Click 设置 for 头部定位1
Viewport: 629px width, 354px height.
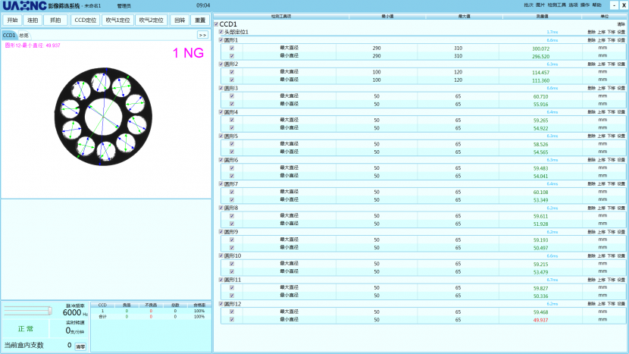(x=621, y=32)
